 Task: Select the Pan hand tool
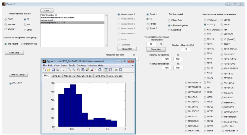78,70
